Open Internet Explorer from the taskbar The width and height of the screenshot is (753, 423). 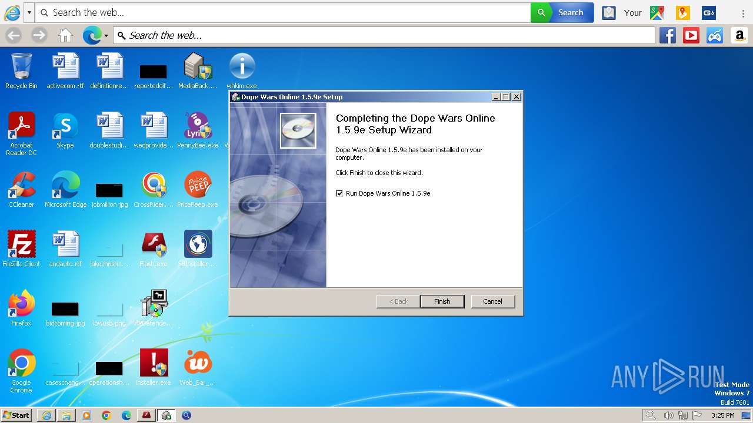pyautogui.click(x=46, y=415)
